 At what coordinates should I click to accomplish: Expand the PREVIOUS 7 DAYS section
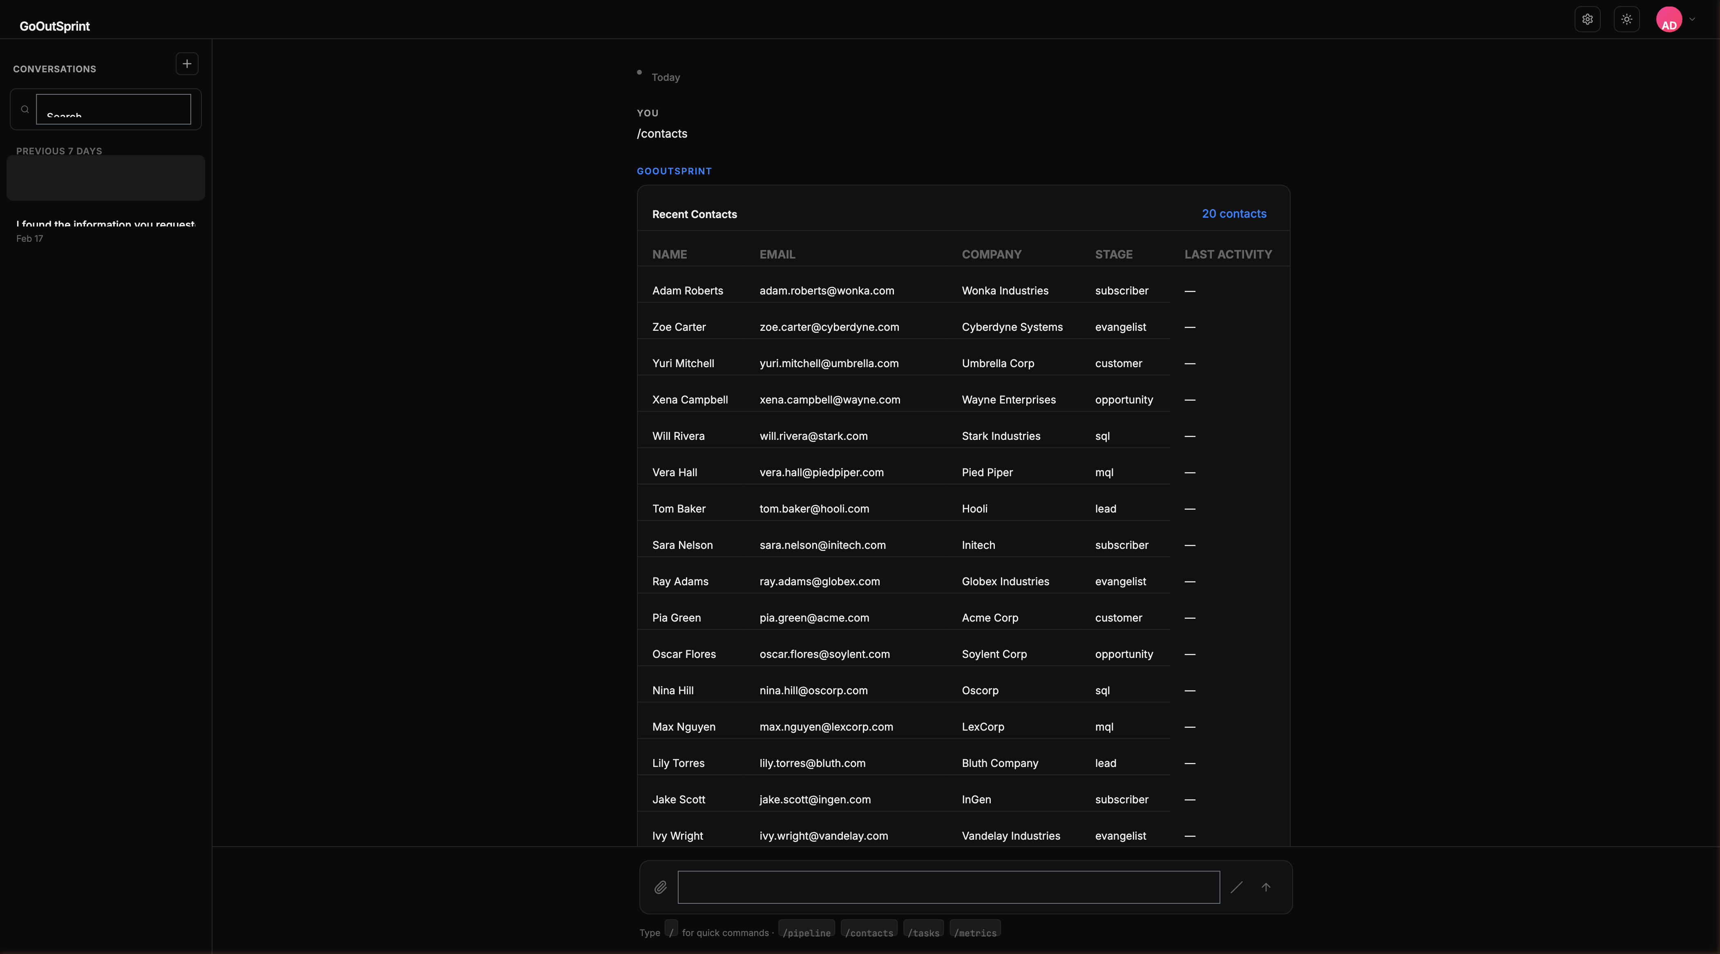tap(59, 151)
